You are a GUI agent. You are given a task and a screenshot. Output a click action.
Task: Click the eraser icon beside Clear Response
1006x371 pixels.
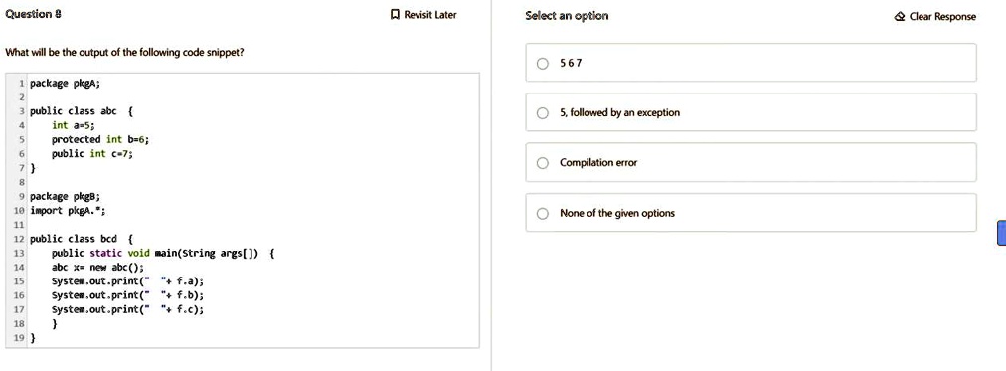point(901,17)
